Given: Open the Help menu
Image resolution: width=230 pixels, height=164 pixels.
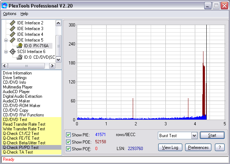Looking at the screenshot, I should click(24, 14).
